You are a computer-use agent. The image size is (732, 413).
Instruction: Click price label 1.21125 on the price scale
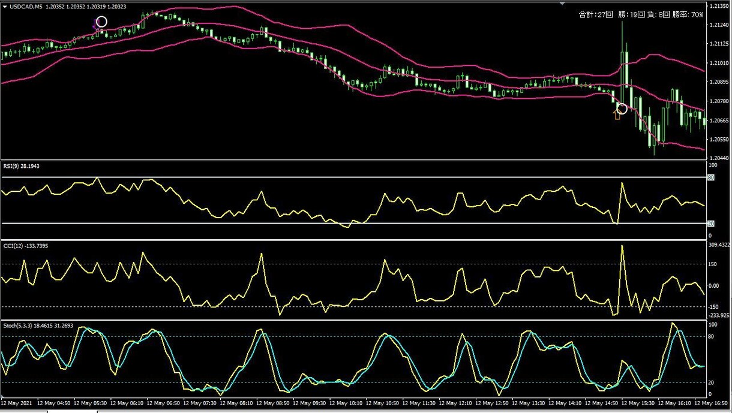(x=718, y=44)
